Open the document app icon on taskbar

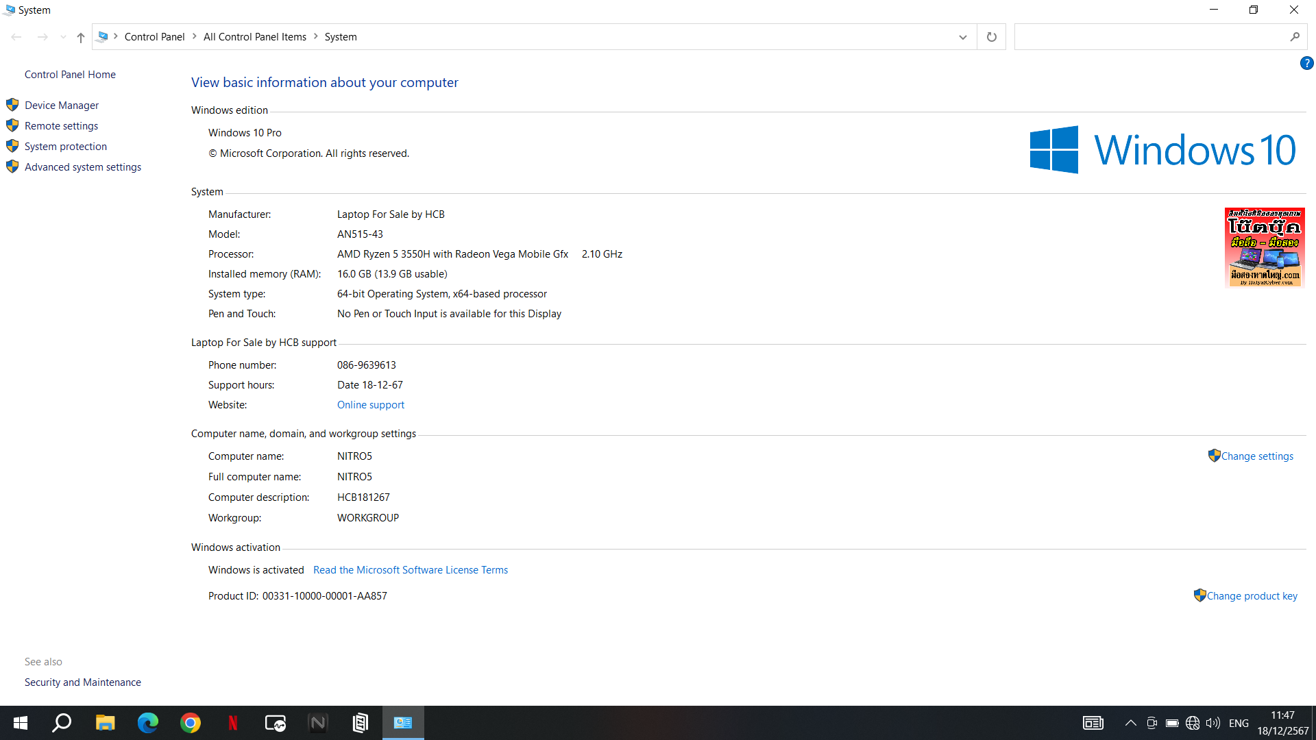point(360,723)
